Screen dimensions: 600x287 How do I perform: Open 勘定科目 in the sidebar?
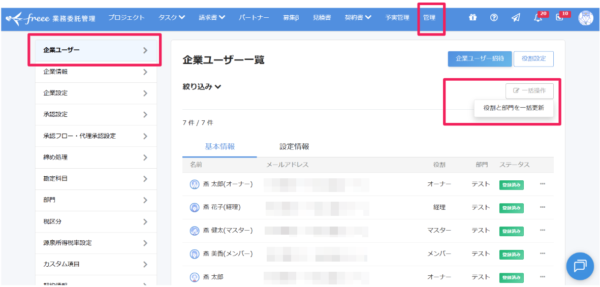pyautogui.click(x=96, y=179)
